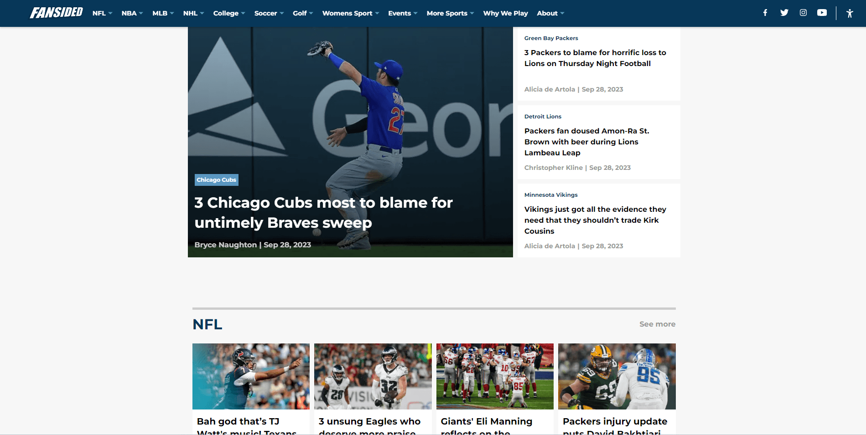The image size is (866, 435).
Task: Click Alicia de Artola byline under Vikings article
Action: pyautogui.click(x=550, y=246)
